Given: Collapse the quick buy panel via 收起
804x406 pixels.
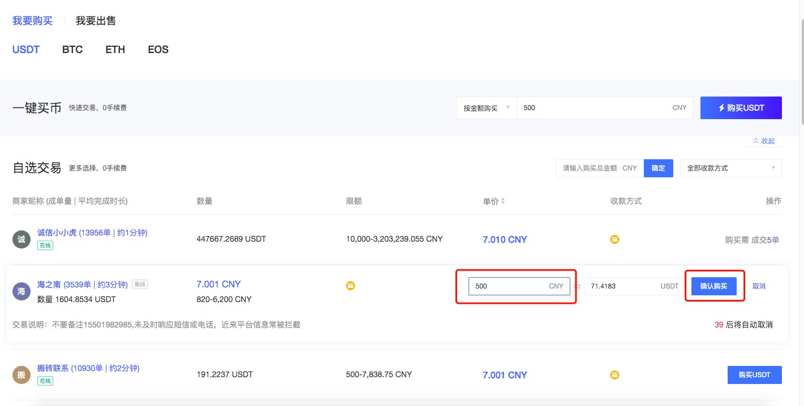Looking at the screenshot, I should (763, 141).
